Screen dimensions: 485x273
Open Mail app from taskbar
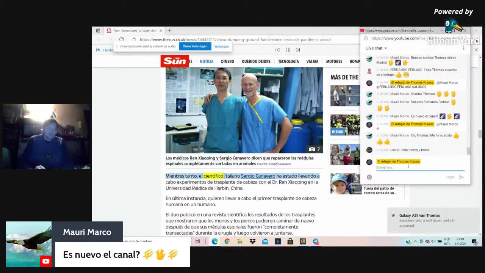point(265,242)
